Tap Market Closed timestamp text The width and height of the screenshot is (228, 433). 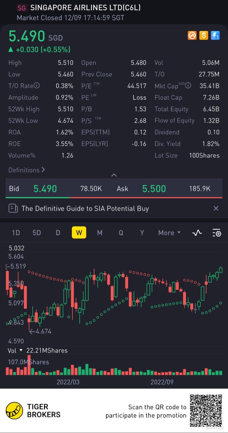(x=71, y=18)
